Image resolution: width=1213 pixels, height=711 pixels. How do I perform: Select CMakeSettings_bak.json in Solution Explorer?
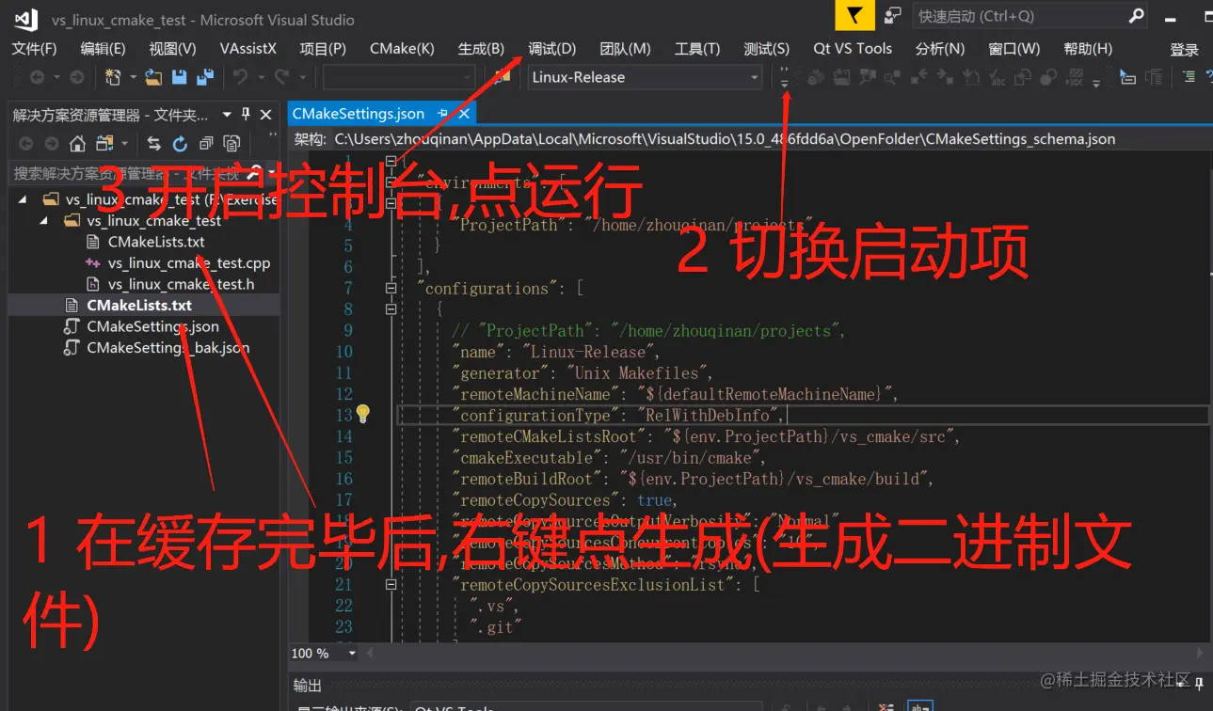168,348
